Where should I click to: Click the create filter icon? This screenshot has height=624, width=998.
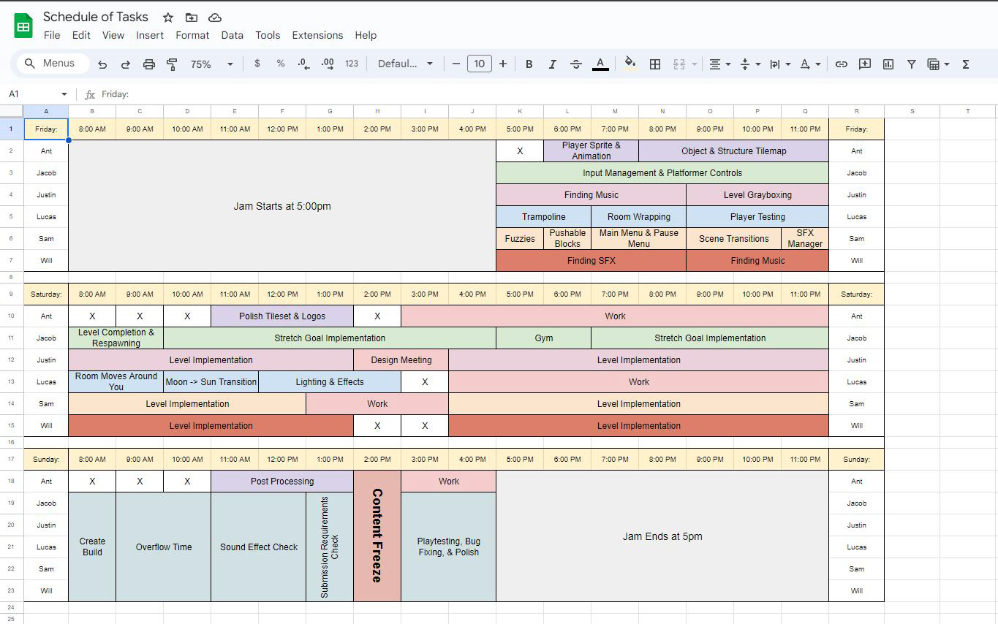(x=912, y=64)
